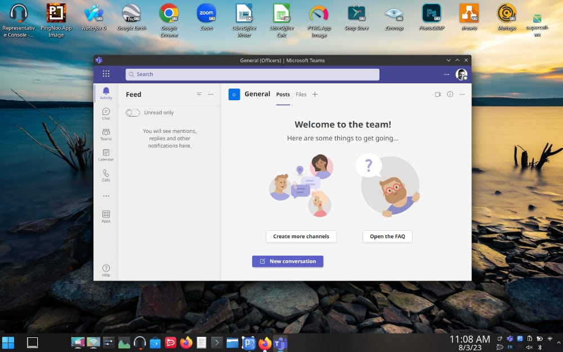The width and height of the screenshot is (563, 352).
Task: Toggle the Unread only switch
Action: (x=133, y=113)
